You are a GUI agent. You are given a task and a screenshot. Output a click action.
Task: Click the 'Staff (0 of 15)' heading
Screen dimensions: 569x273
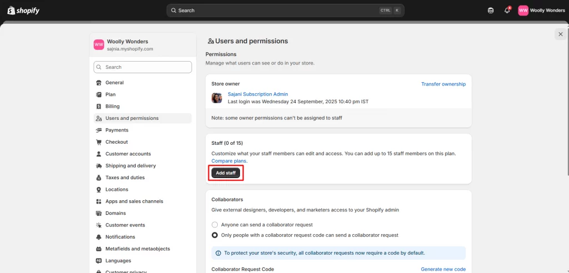[227, 143]
